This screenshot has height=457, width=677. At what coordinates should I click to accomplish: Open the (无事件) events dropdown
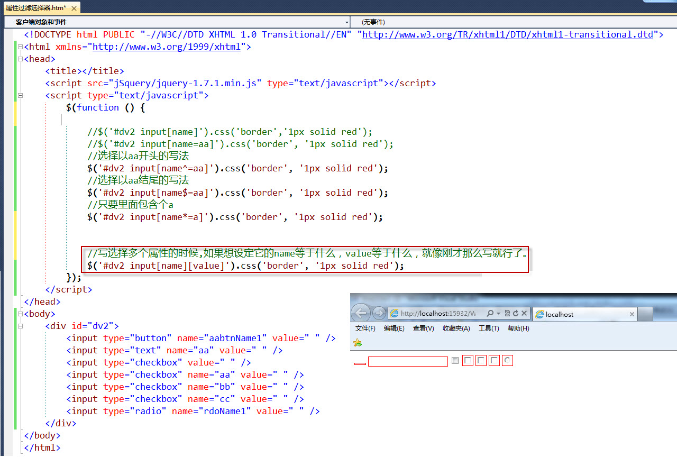point(513,22)
